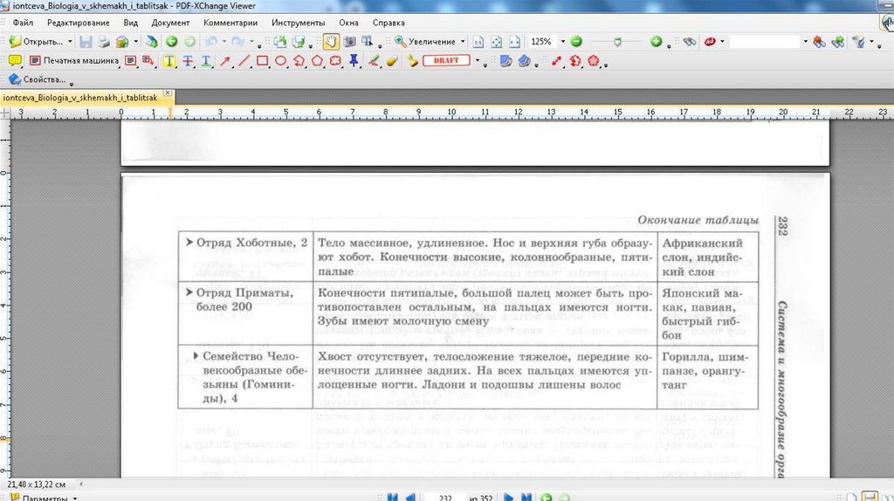Click the Печатная машинка typewriter button
Screen dimensions: 894x501
(x=73, y=61)
